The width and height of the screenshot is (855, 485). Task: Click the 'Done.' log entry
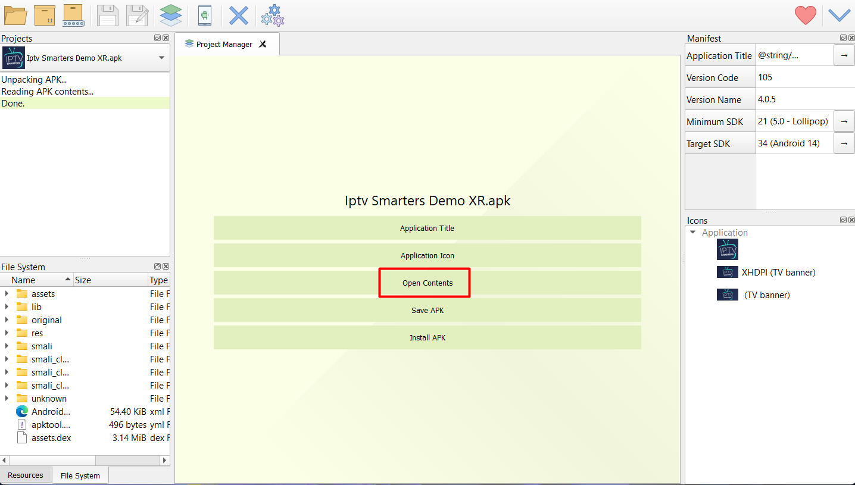[85, 103]
